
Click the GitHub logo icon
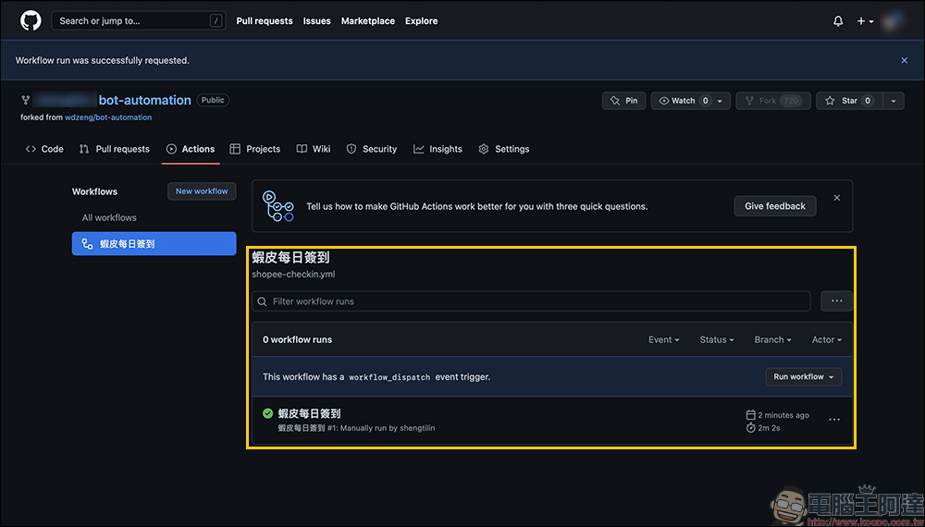coord(31,20)
